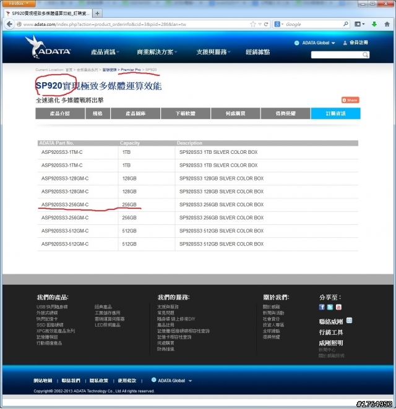Screen dimensions: 396x409
Task: Click the magnifier in Firefox search box
Action: pyautogui.click(x=346, y=24)
